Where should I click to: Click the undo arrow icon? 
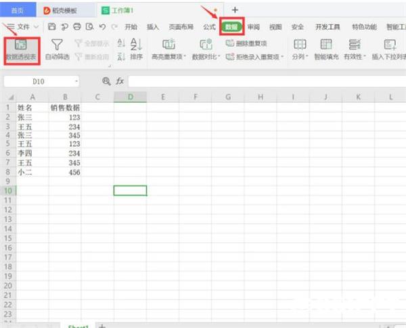[x=103, y=26]
